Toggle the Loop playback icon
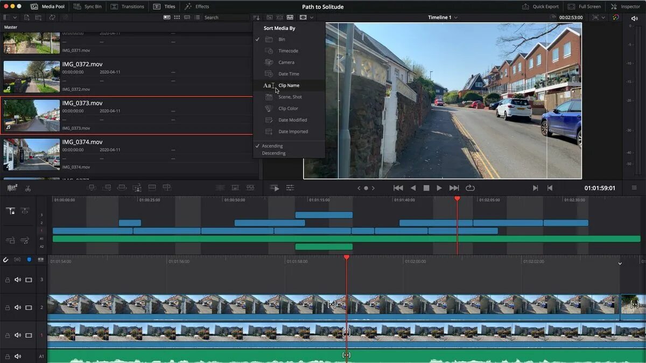646x363 pixels. point(470,188)
